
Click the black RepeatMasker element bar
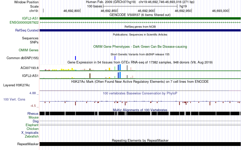[x=140, y=144]
